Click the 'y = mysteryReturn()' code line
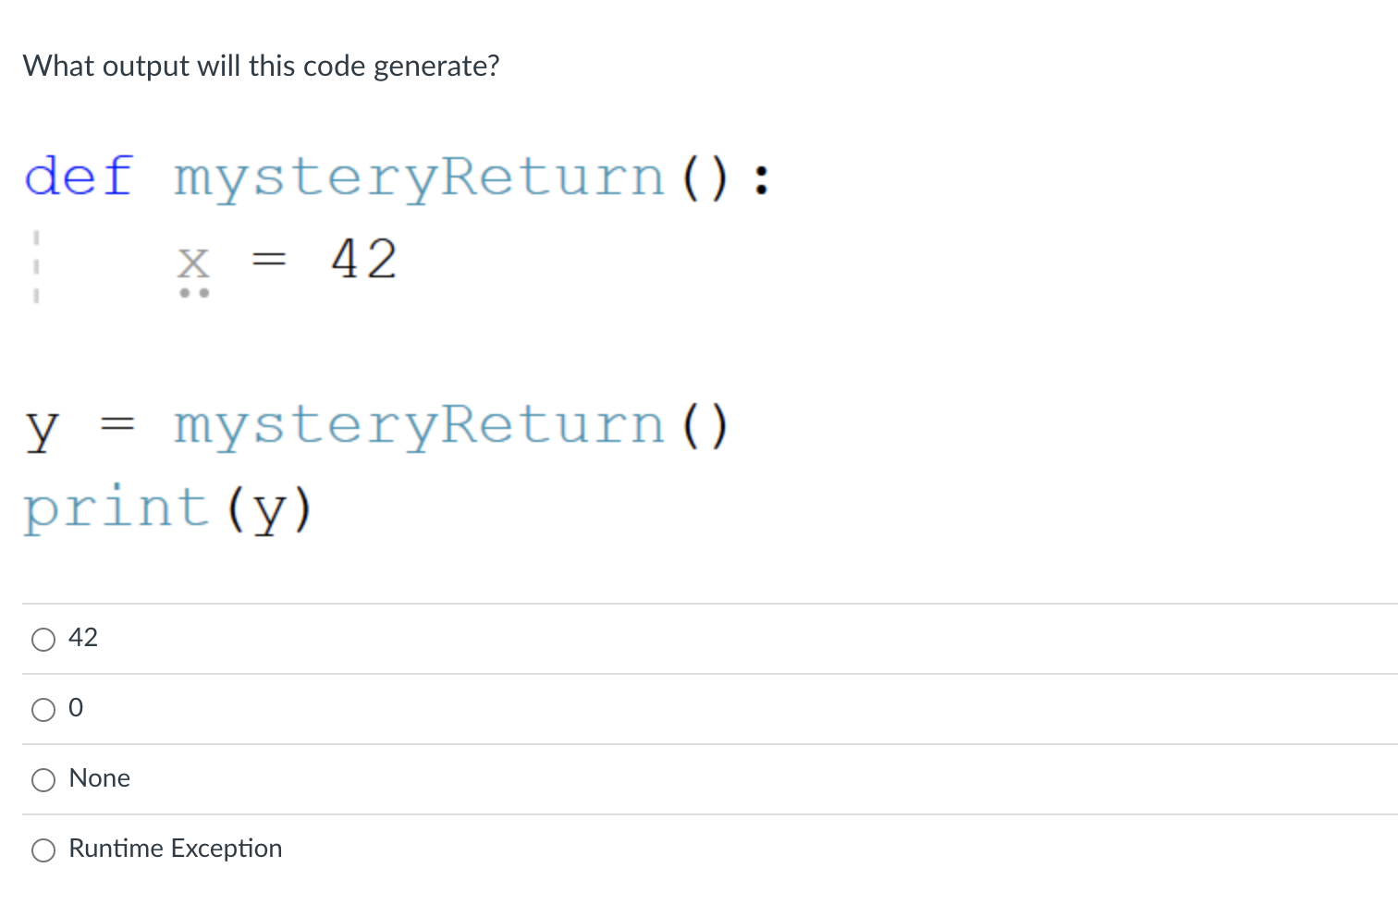Screen dimensions: 1398x917 point(376,423)
